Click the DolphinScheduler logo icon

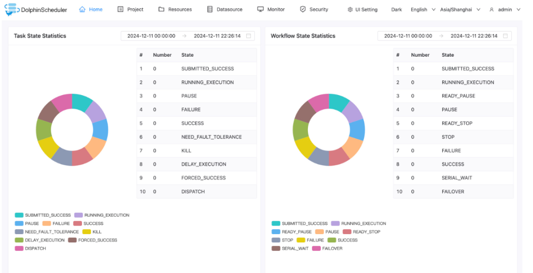point(12,9)
